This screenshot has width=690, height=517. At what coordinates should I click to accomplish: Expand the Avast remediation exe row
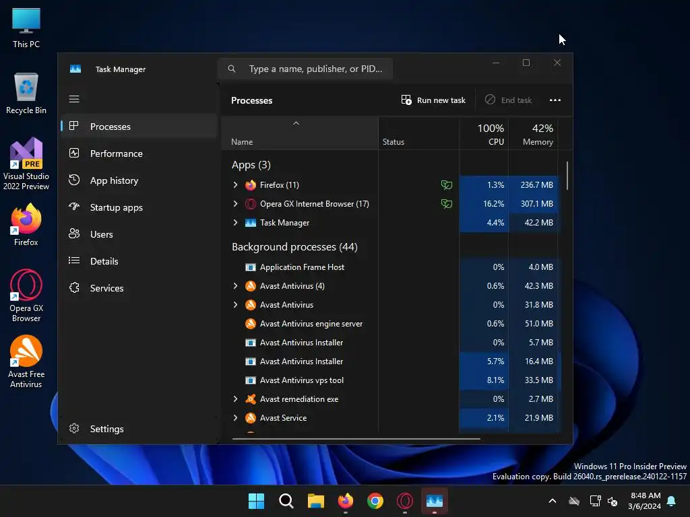[235, 399]
